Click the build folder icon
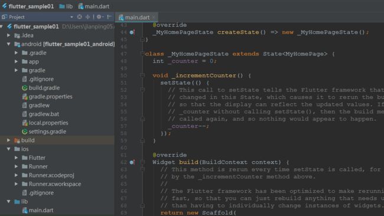Viewport: 384px width, 216px height. point(17,140)
